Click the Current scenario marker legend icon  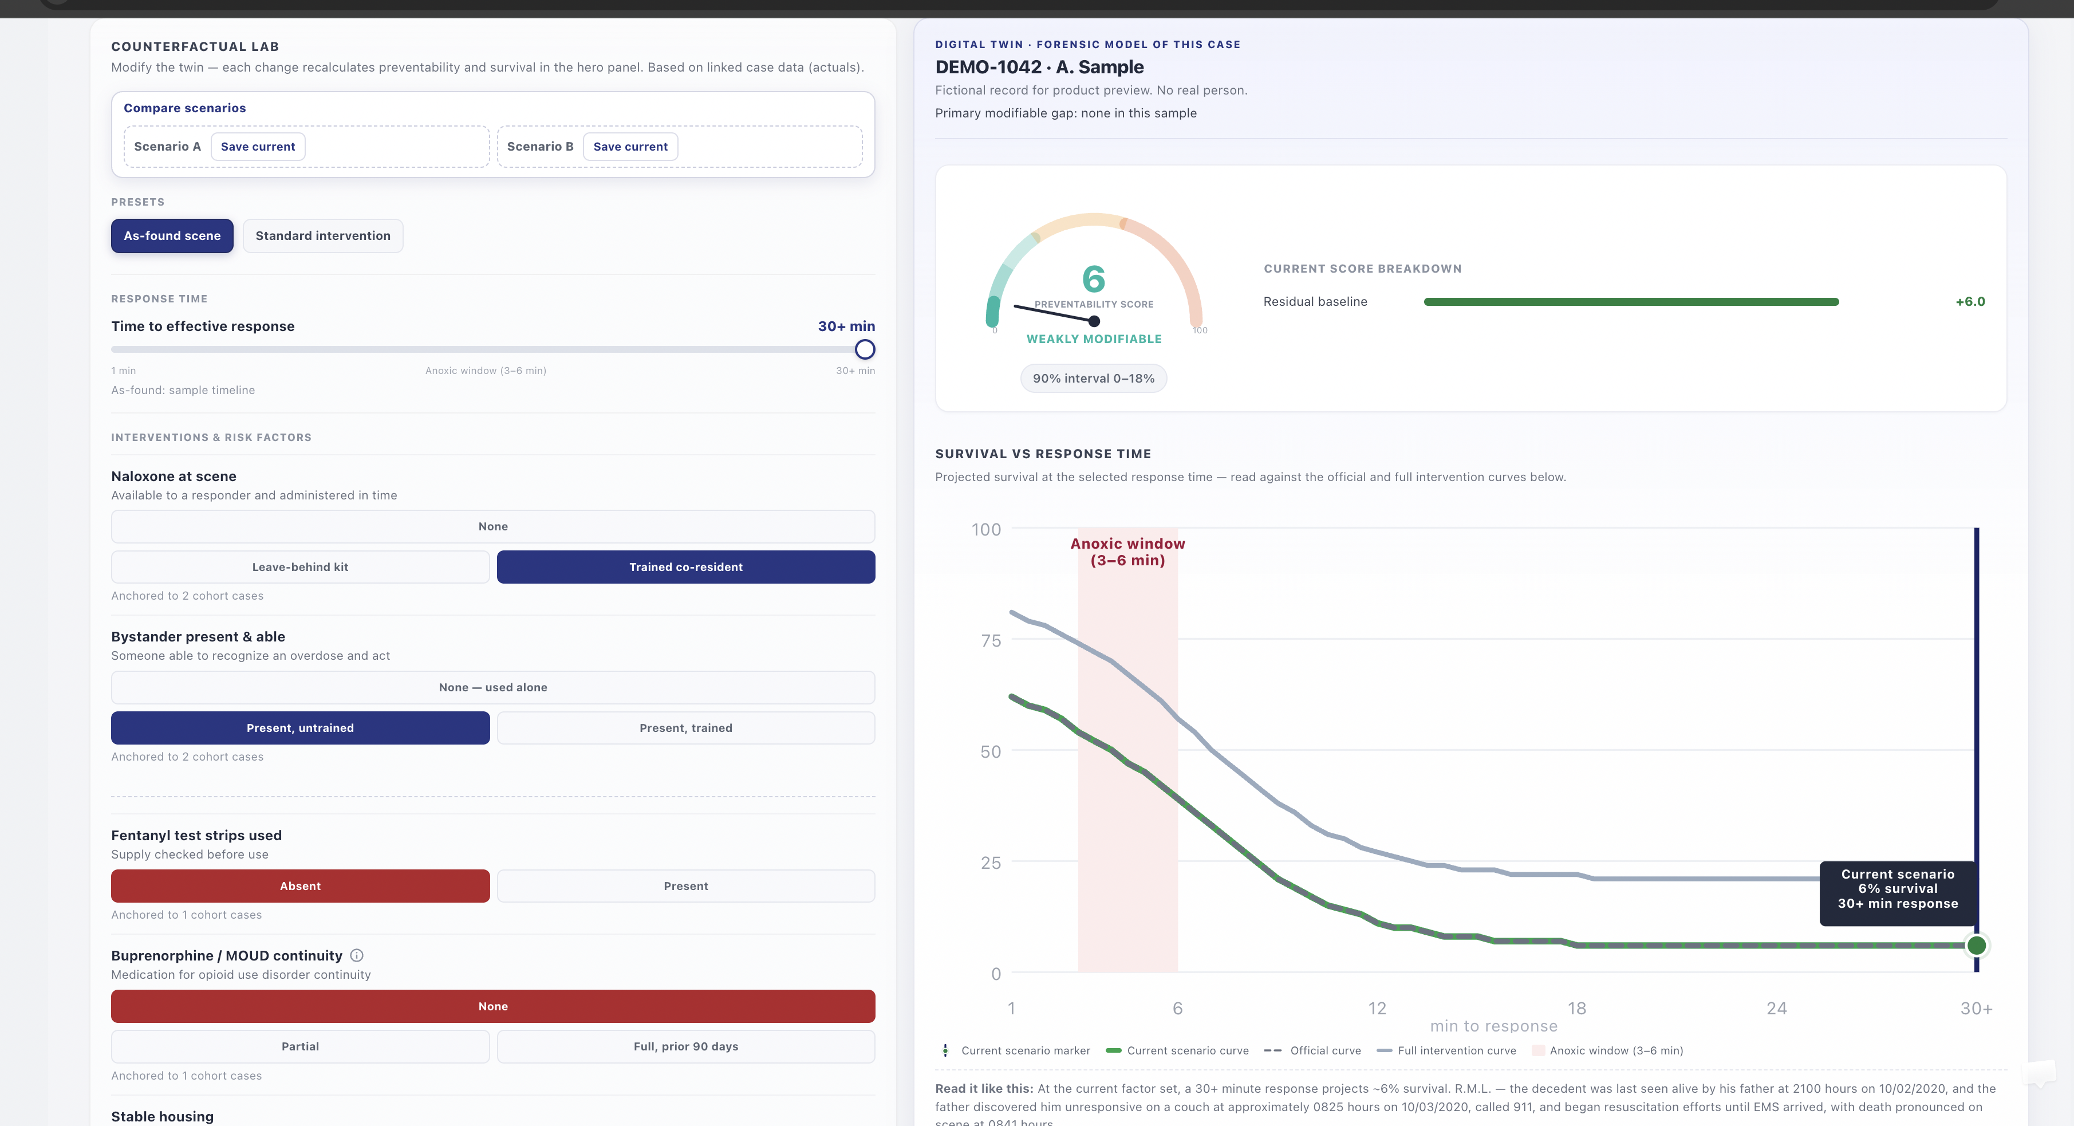(945, 1051)
